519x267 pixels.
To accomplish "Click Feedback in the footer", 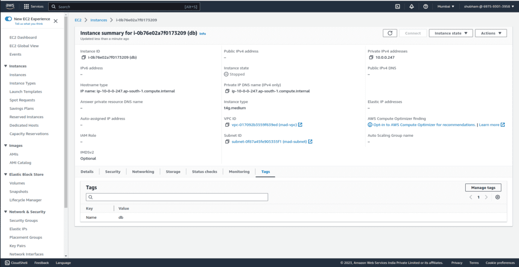I will [42, 263].
